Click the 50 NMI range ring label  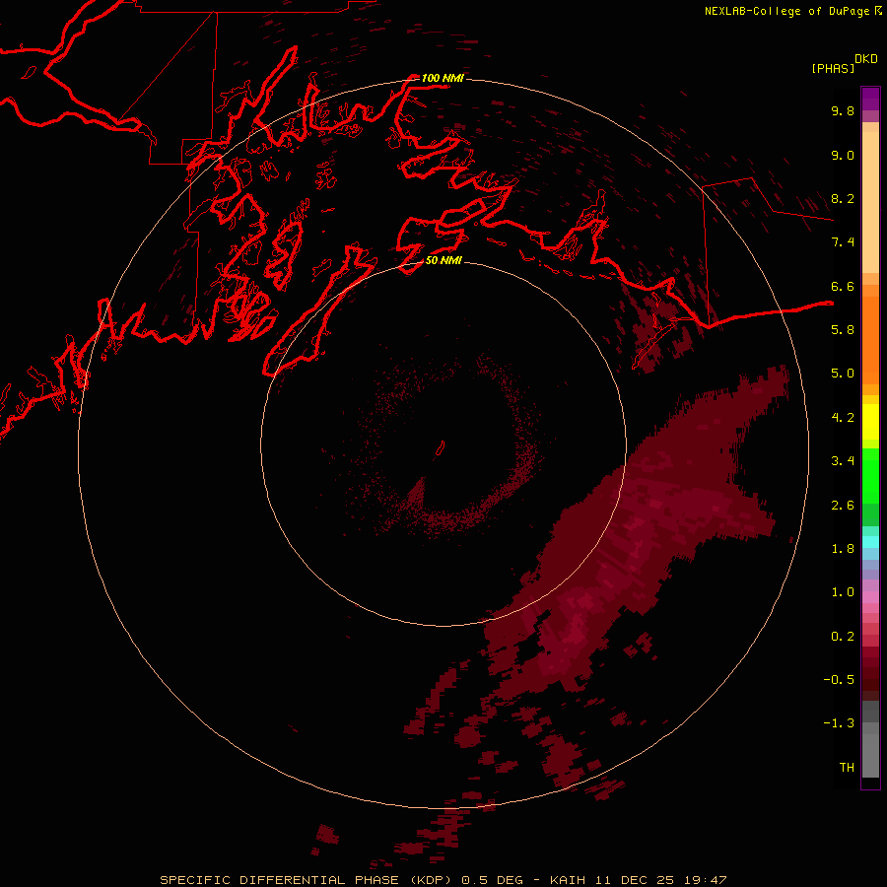444,260
